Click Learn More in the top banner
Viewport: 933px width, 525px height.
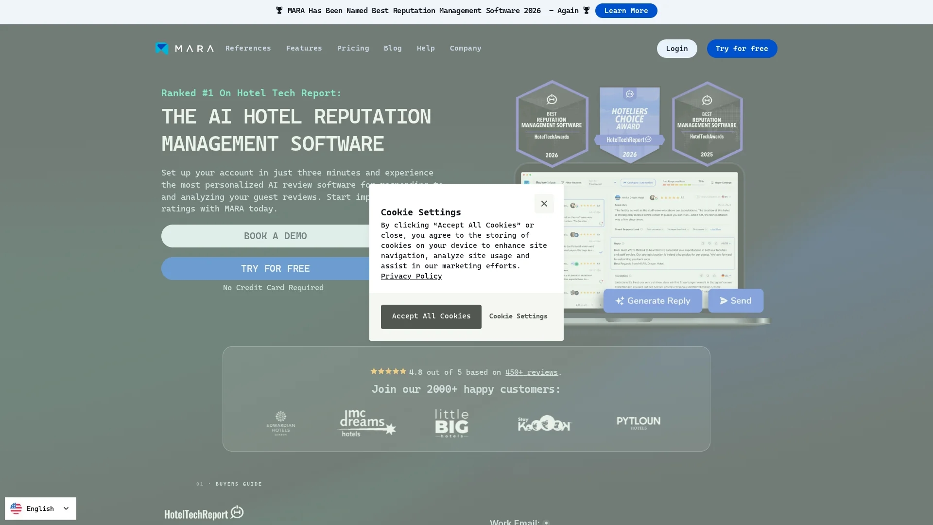(x=626, y=11)
